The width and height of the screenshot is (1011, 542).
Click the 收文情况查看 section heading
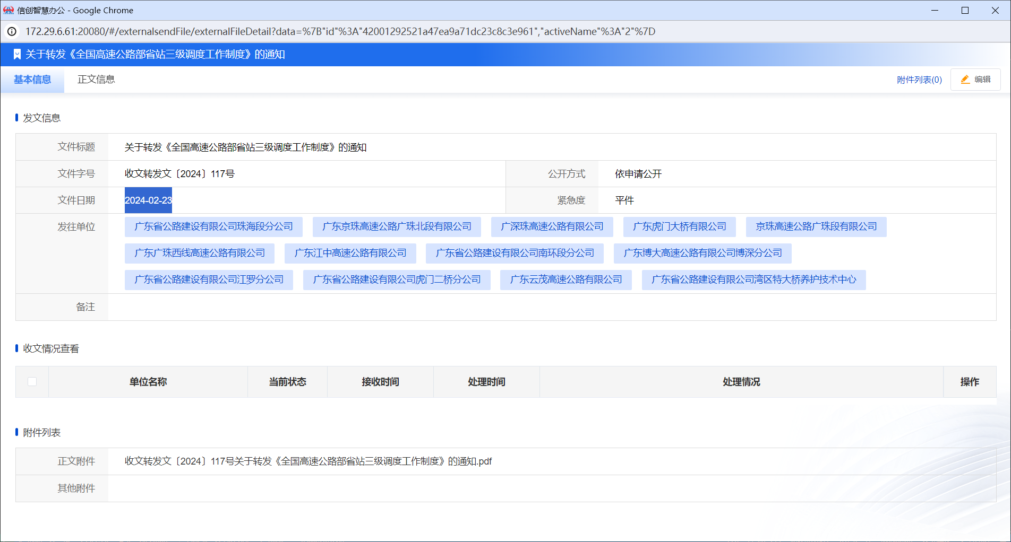coord(51,348)
